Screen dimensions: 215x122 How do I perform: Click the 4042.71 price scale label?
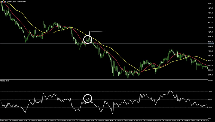tap(210, 61)
